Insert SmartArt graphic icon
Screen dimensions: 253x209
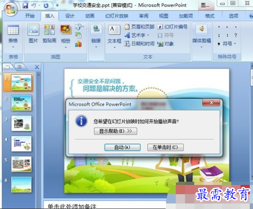[x=79, y=35]
